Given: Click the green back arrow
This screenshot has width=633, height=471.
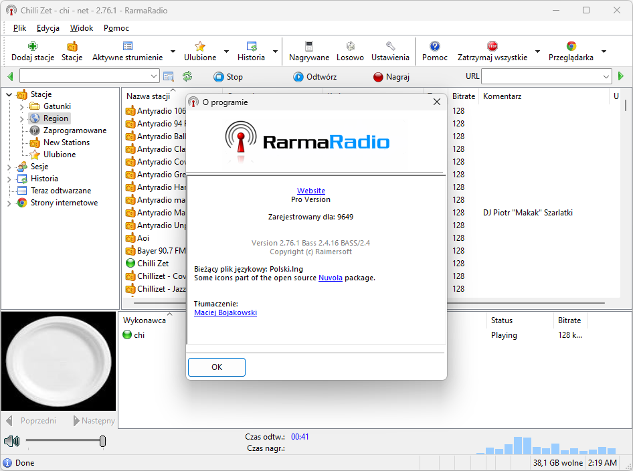Looking at the screenshot, I should click(11, 76).
